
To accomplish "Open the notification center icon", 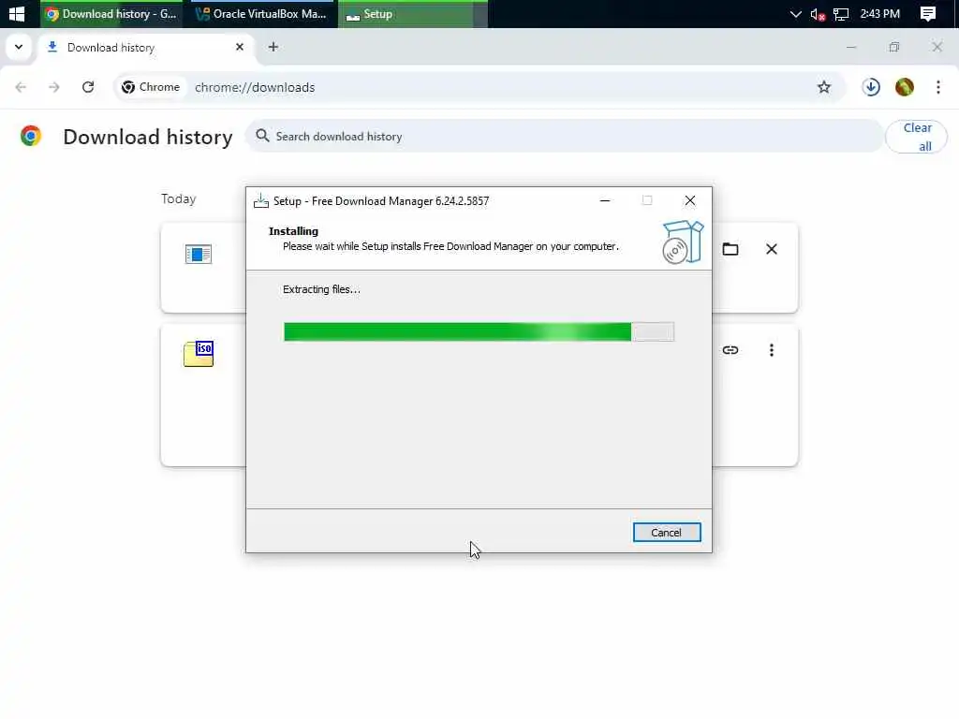I will coord(928,14).
